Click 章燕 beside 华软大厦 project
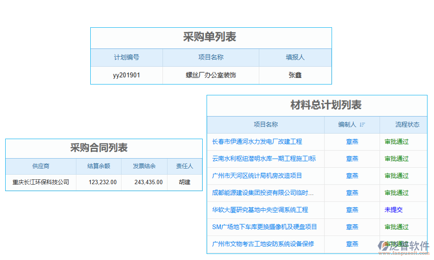Viewport: 434px width, 260px height. 352,210
